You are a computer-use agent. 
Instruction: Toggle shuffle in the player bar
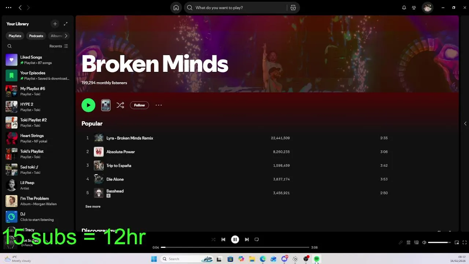pyautogui.click(x=213, y=239)
